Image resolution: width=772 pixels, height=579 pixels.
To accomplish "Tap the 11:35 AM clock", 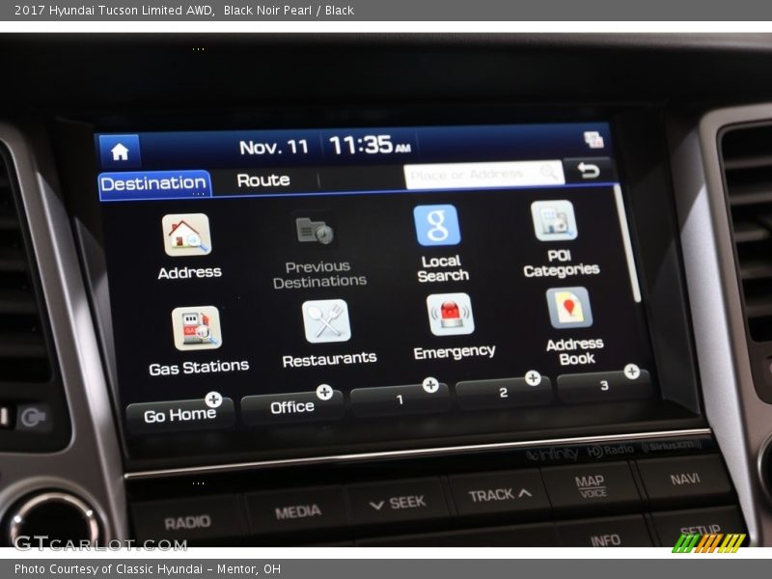I will [370, 145].
